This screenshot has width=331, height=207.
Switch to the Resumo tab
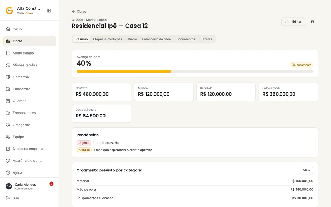(x=81, y=39)
